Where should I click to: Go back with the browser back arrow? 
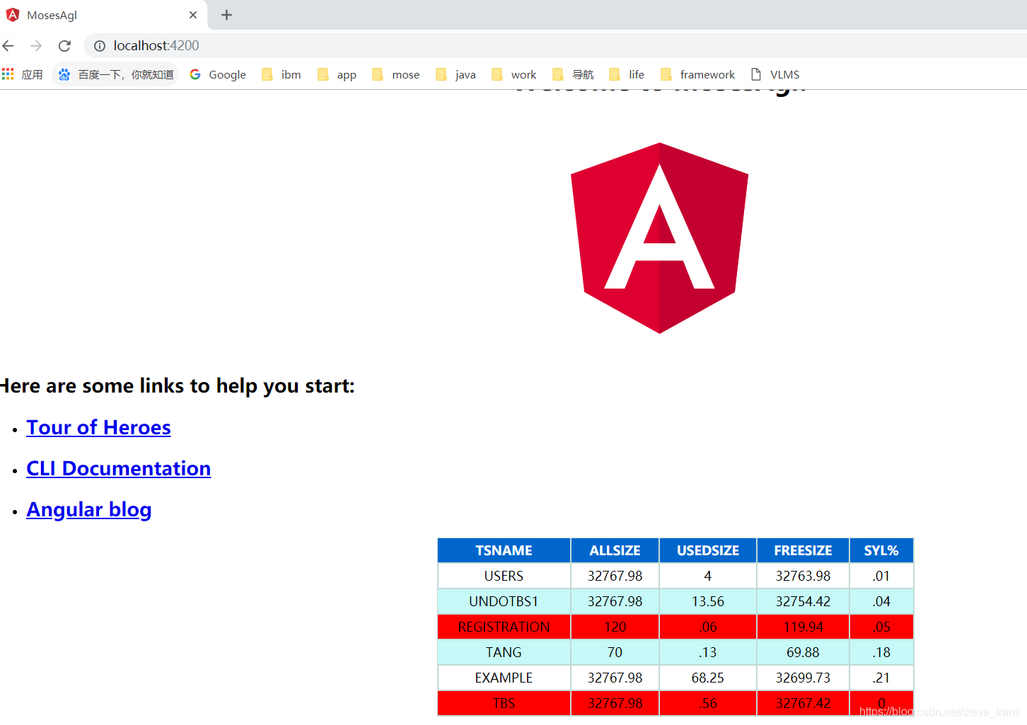8,46
